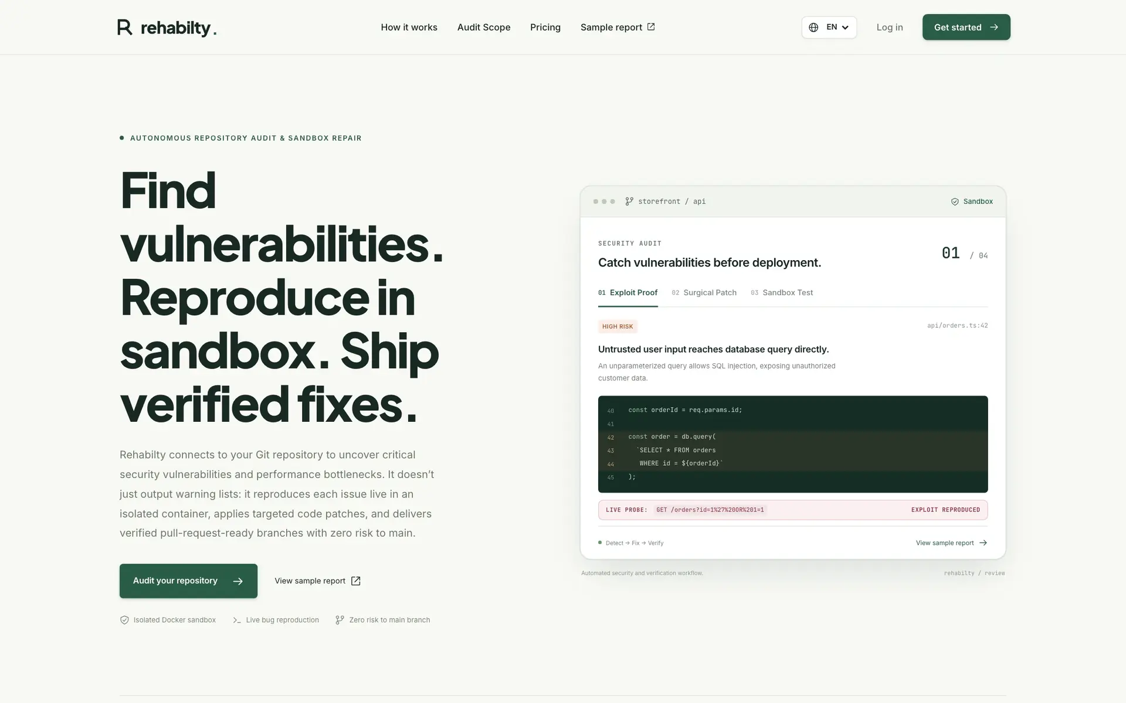Click Zero risk to main branch text

(389, 620)
